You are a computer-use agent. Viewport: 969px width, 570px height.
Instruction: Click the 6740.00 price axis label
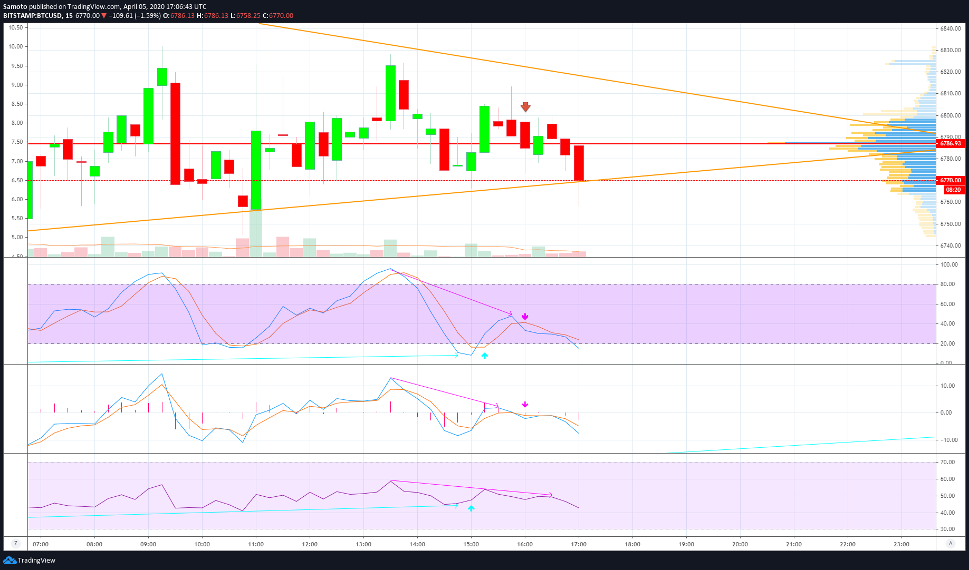point(951,245)
